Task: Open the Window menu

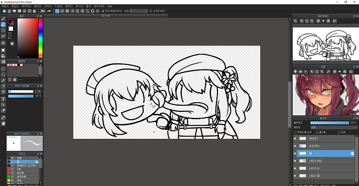Action: pyautogui.click(x=99, y=6)
